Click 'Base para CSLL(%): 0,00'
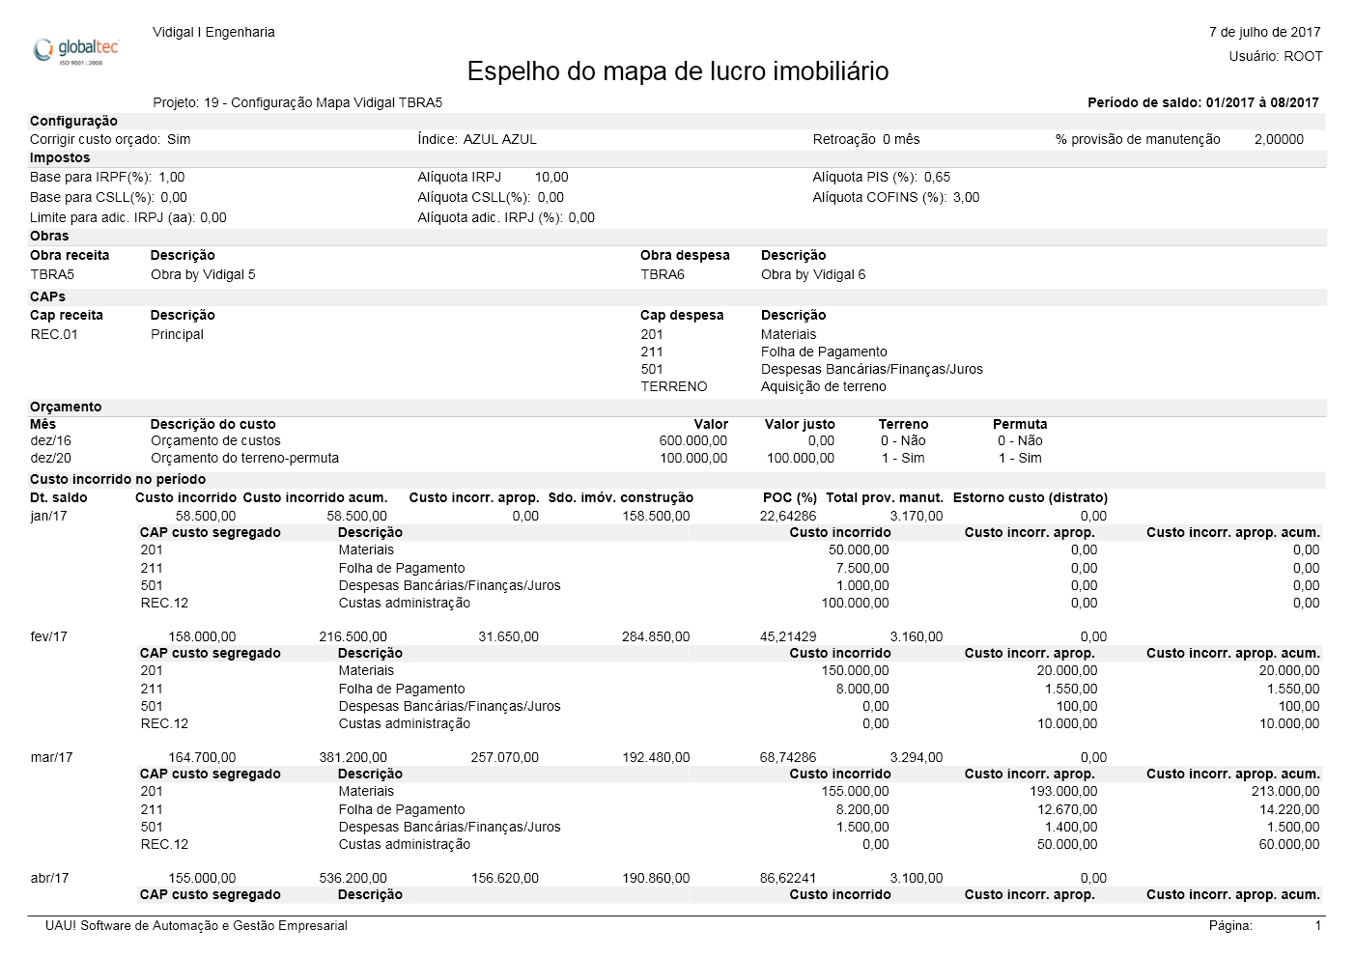Screen dimensions: 1355x958 (x=108, y=197)
